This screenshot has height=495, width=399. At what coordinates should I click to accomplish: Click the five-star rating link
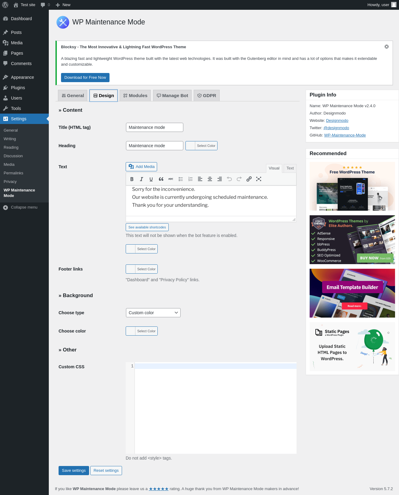[x=159, y=489]
